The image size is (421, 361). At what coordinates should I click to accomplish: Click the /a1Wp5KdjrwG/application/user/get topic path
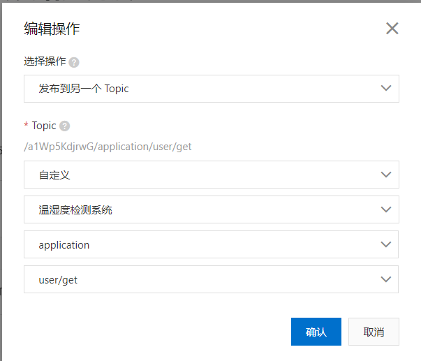[x=108, y=147]
